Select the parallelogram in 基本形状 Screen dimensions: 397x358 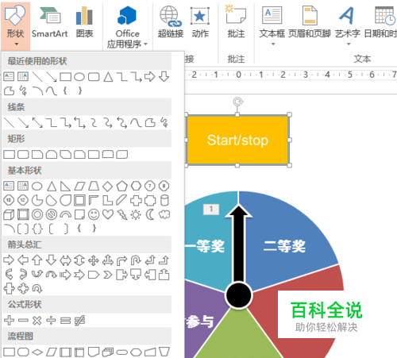(79, 187)
